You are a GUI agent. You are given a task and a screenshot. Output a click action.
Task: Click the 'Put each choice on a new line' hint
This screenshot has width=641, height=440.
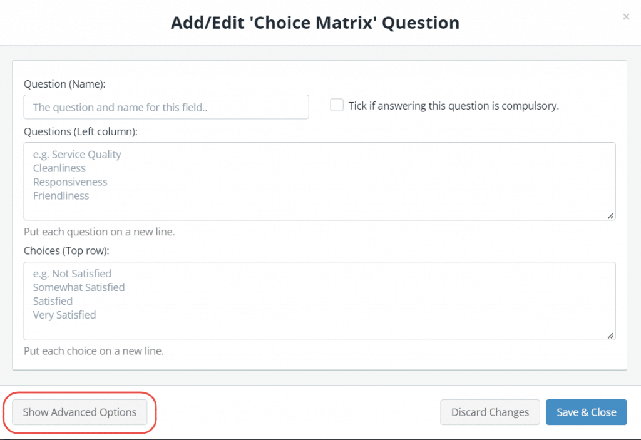click(93, 351)
